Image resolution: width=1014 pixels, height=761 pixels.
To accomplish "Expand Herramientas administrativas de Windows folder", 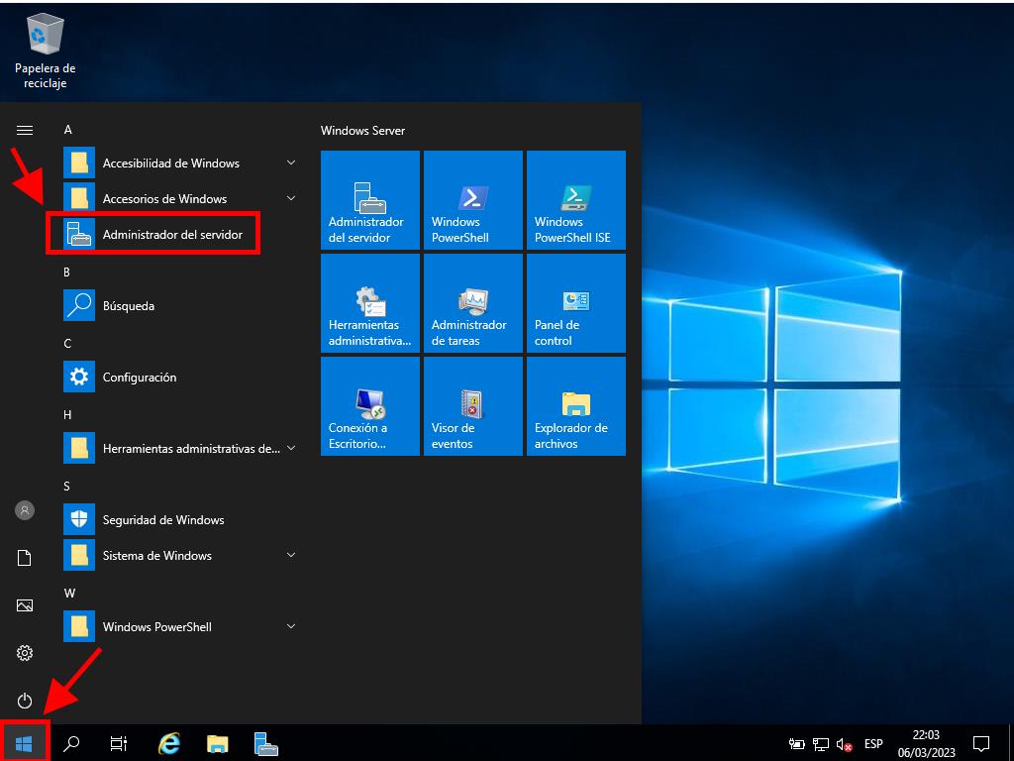I will click(x=181, y=448).
